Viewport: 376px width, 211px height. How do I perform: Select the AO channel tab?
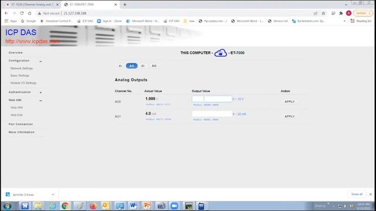point(132,66)
